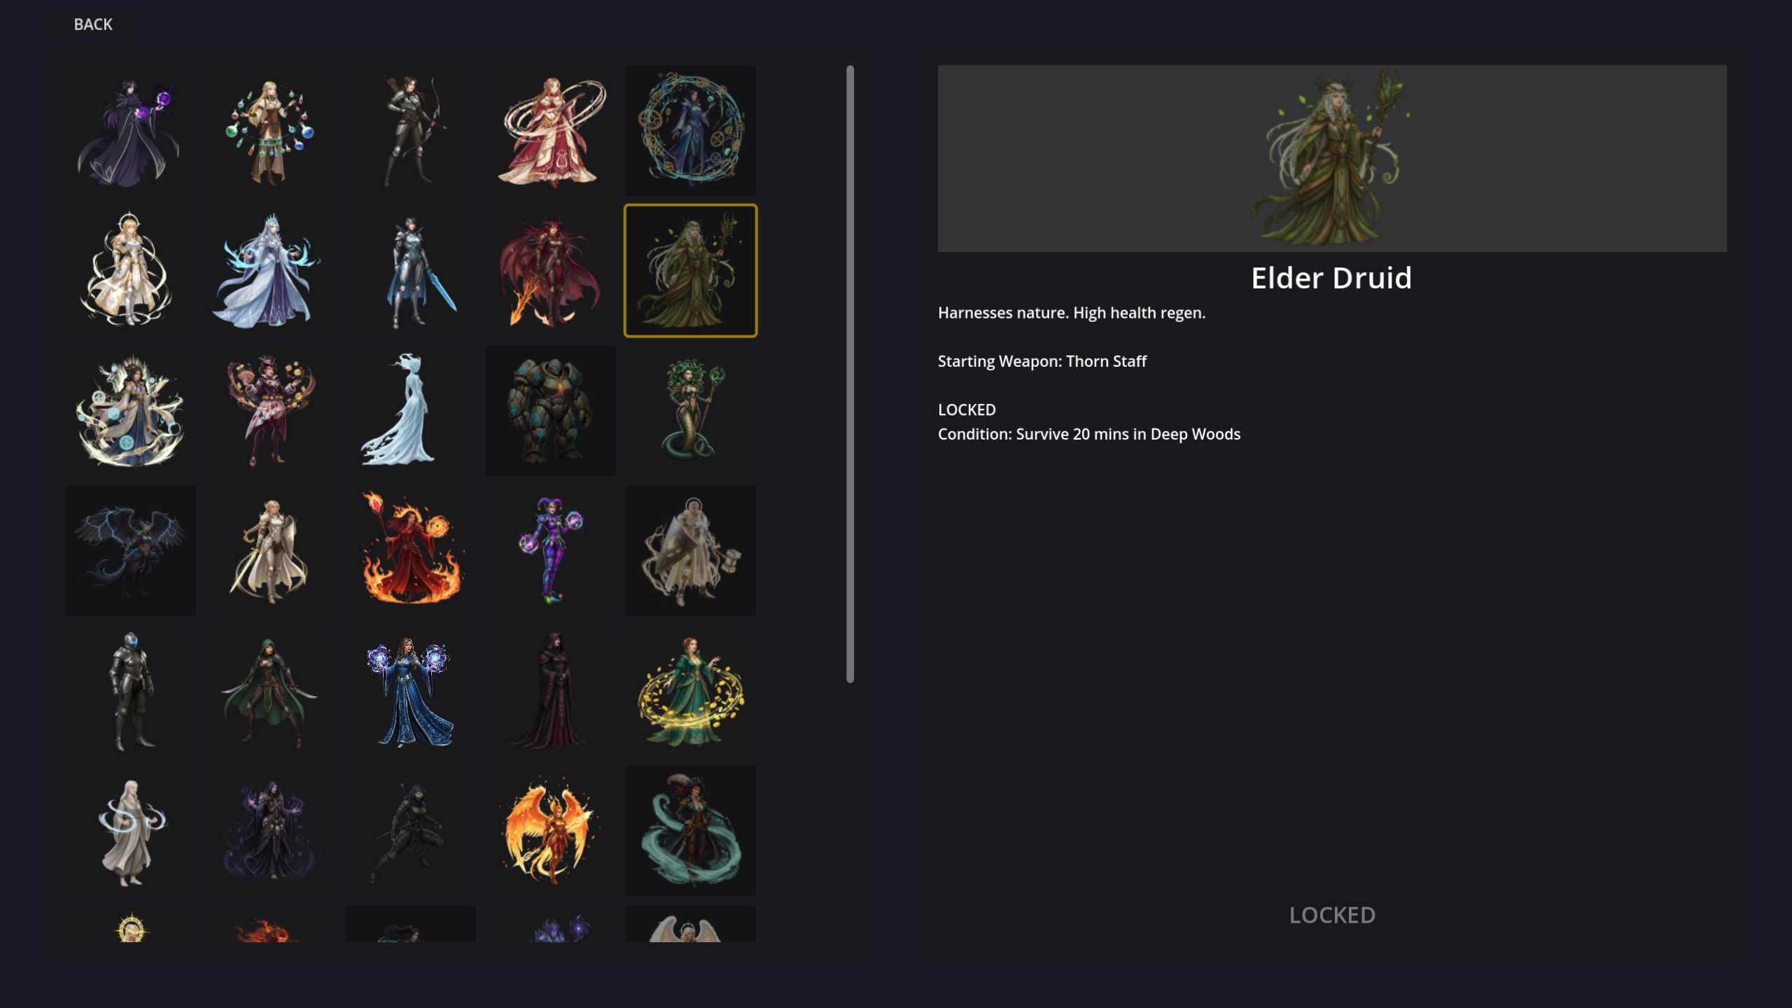The width and height of the screenshot is (1792, 1008).
Task: Select the phoenix winged fiery character
Action: click(x=550, y=830)
